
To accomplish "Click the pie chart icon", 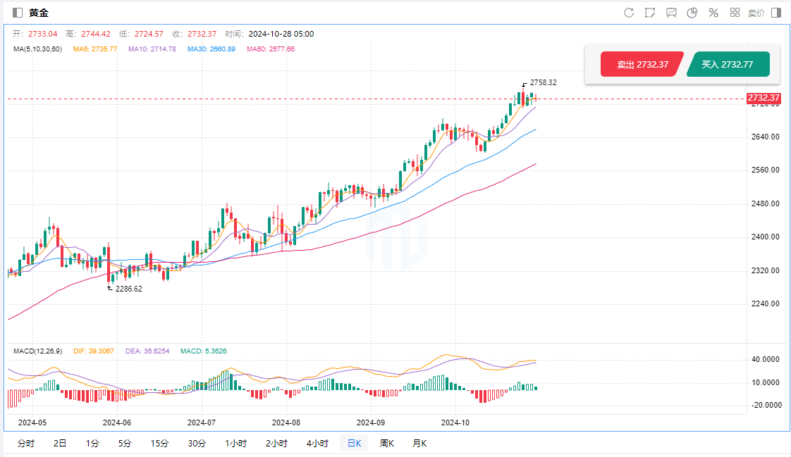I will click(692, 13).
